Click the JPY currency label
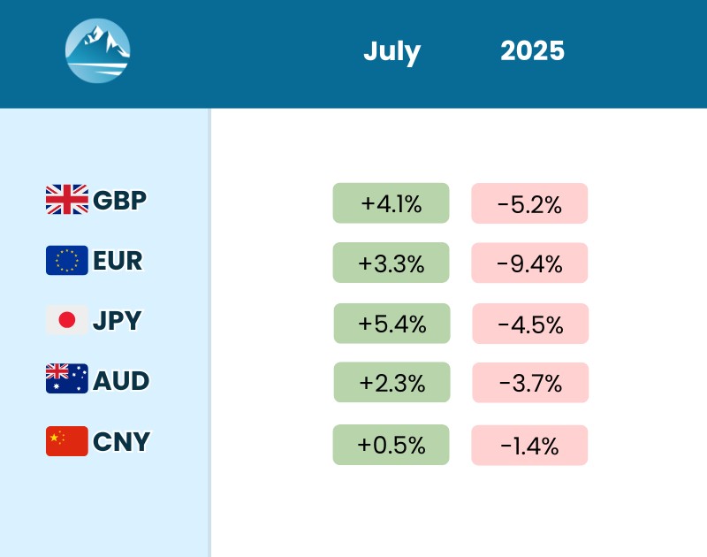Screen dimensions: 707x557 [117, 321]
